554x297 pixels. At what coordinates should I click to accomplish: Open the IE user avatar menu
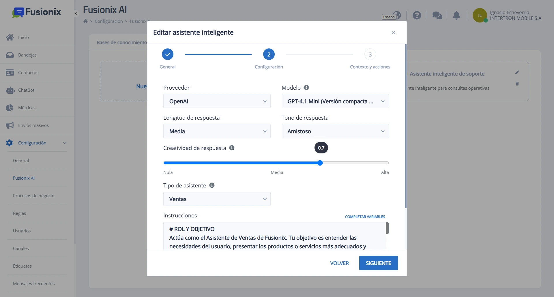click(480, 15)
